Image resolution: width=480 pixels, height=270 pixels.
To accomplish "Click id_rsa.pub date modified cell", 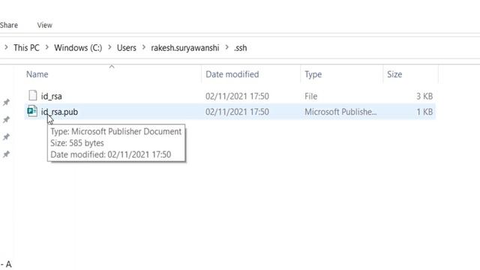I will tap(237, 112).
